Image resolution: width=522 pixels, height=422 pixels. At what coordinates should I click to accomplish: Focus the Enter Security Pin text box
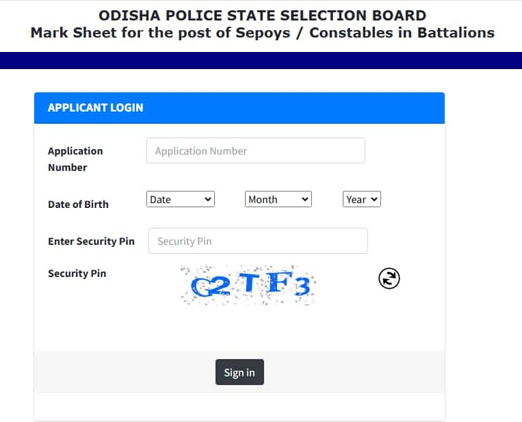pos(258,241)
